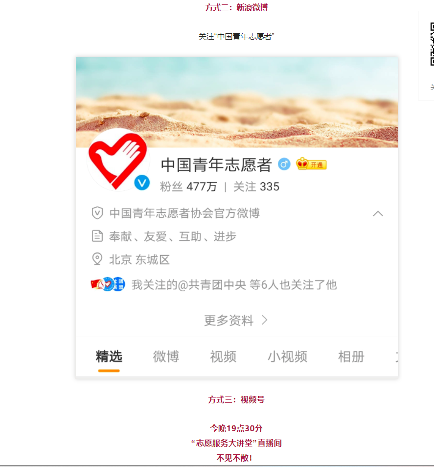Click the crown VIP 开通 badge

pos(311,164)
